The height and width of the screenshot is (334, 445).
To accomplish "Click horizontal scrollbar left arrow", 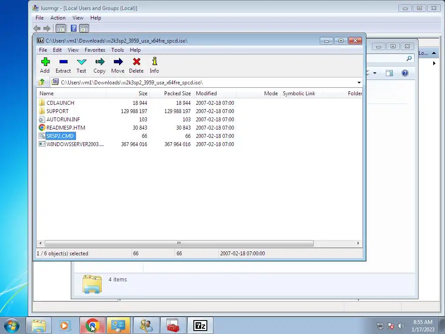I will tap(40, 244).
